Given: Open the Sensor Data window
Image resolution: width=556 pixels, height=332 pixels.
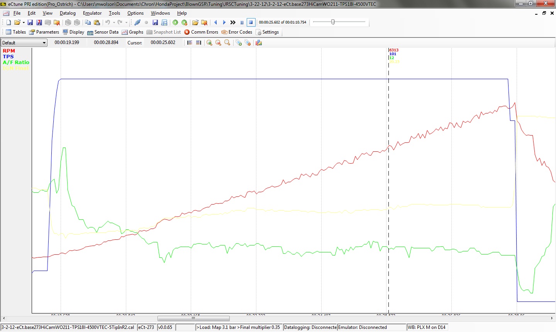Looking at the screenshot, I should point(103,32).
